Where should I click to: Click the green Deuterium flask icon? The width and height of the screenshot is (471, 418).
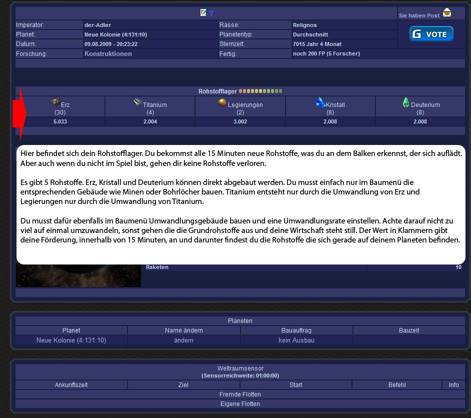coord(406,102)
